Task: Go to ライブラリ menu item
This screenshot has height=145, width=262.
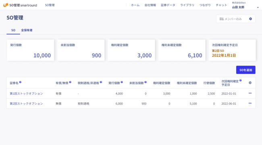Action: pos(187,5)
